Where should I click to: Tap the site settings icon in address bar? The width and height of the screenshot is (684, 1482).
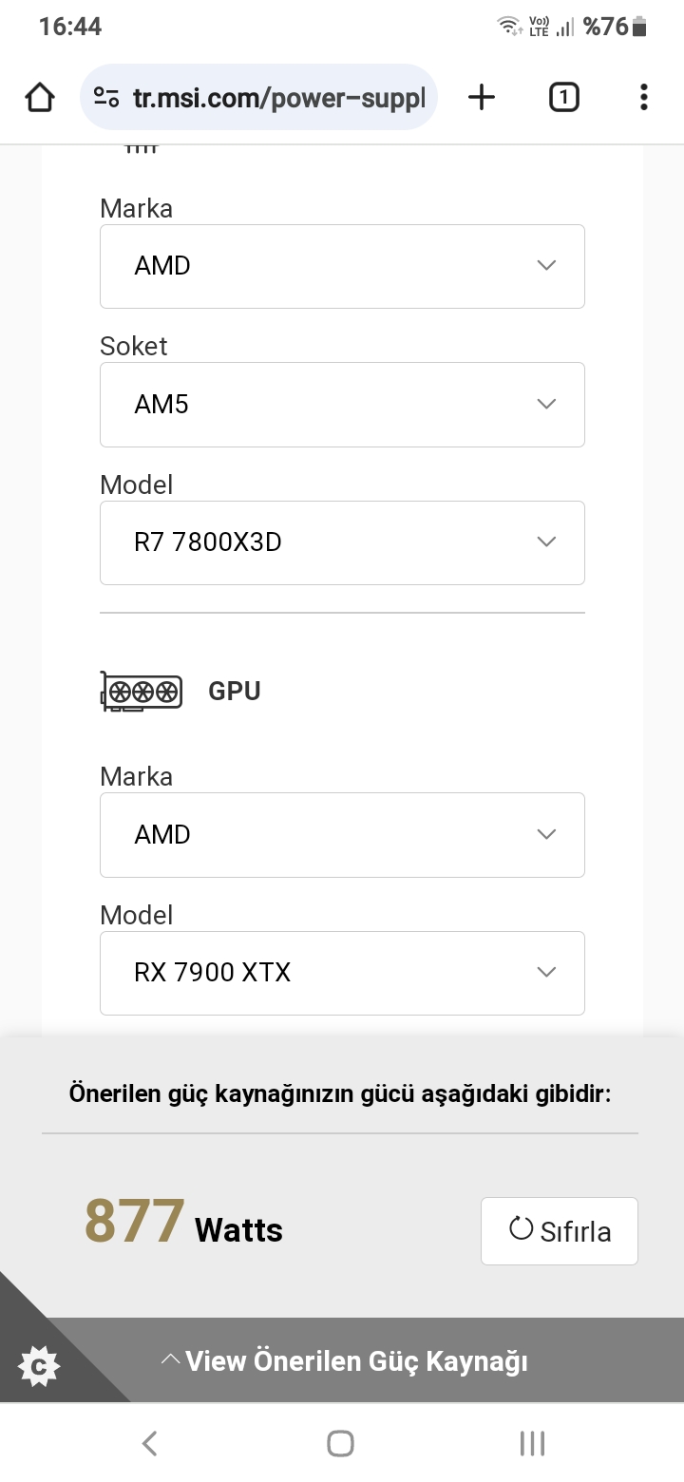(106, 97)
